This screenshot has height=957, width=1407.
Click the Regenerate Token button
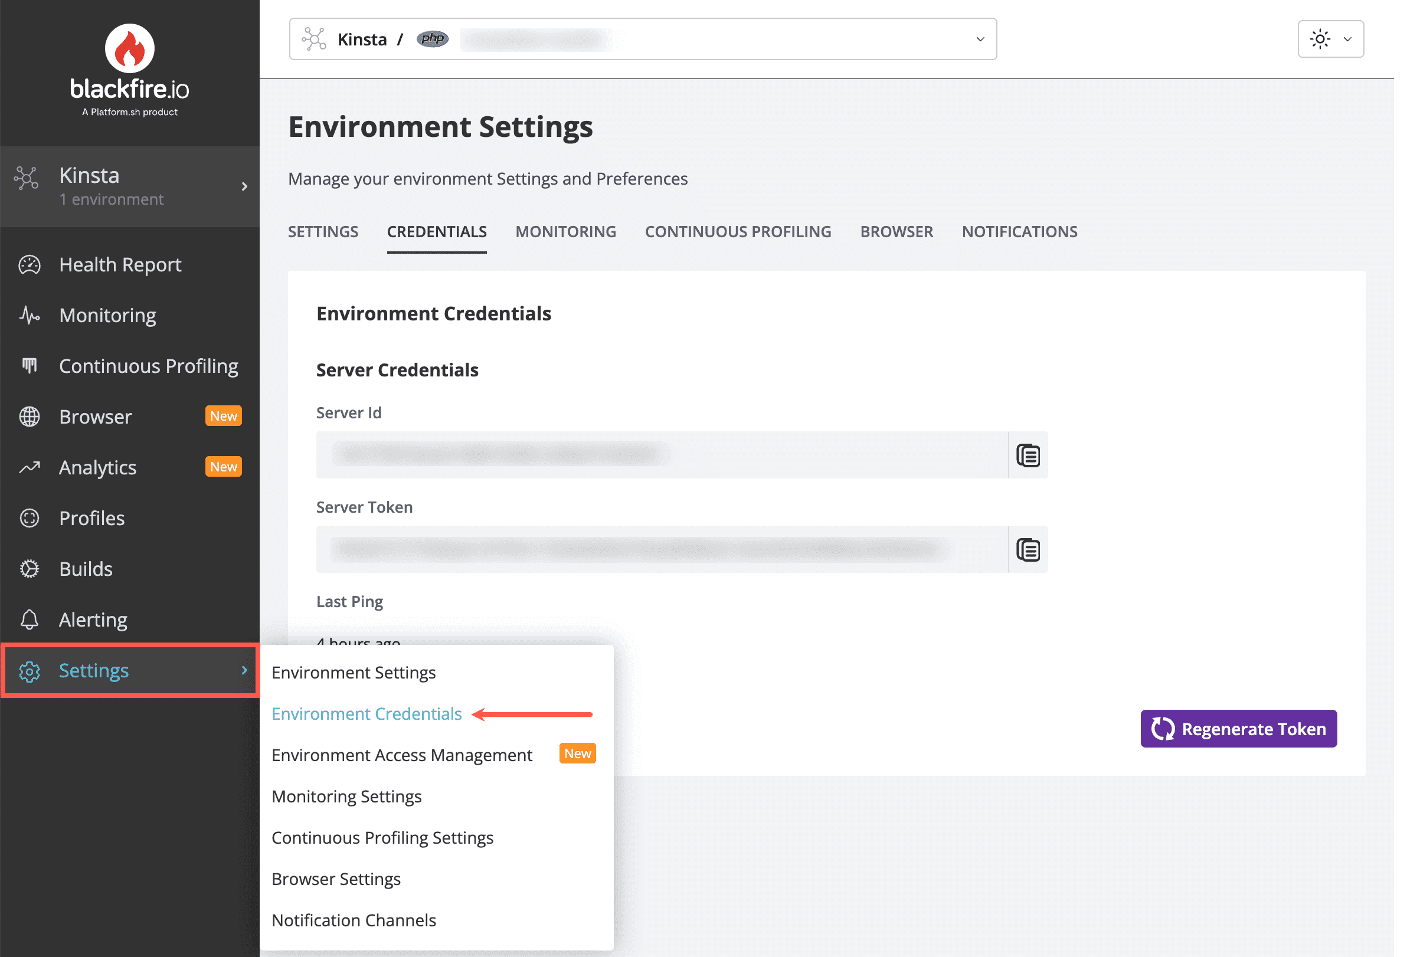tap(1238, 729)
